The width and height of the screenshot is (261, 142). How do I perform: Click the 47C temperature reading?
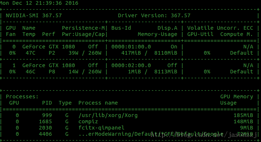[x=30, y=53]
